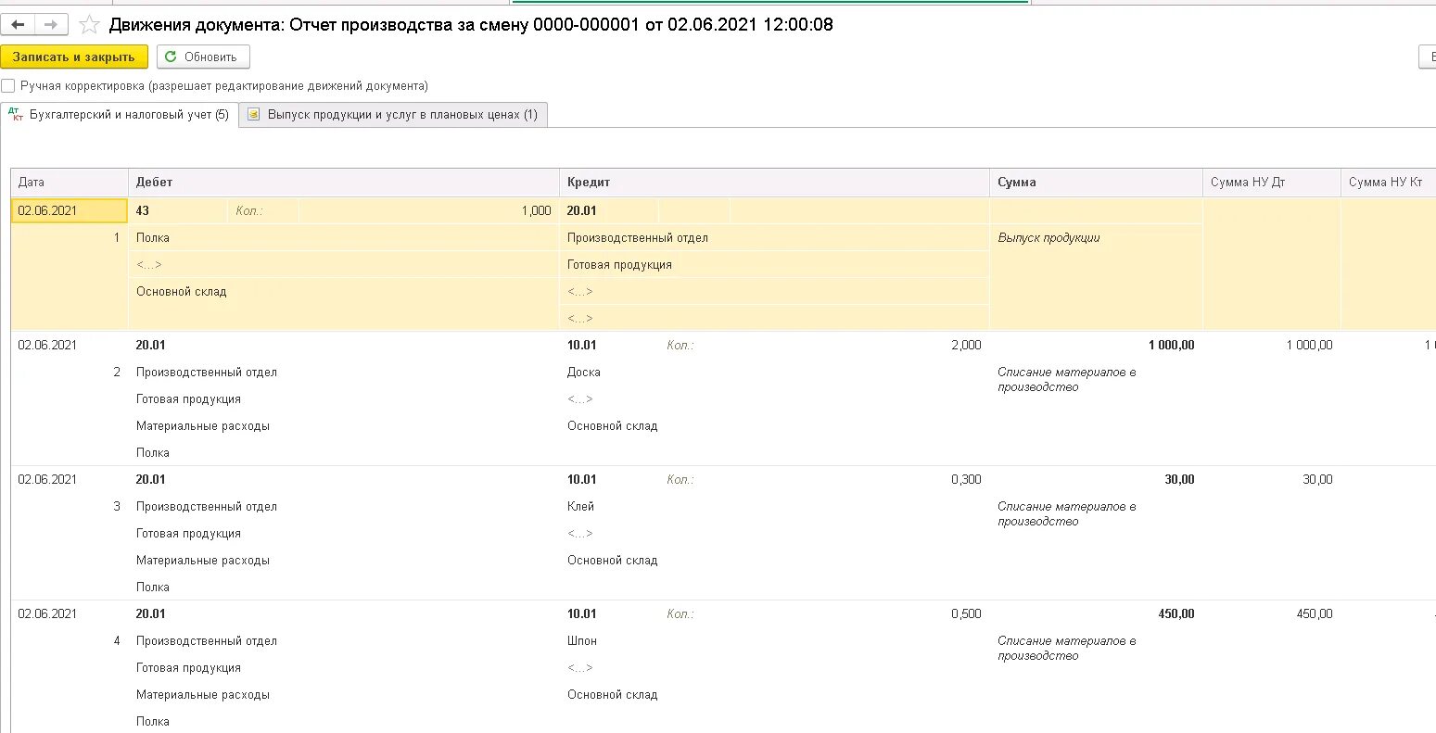Select the date cell of entry 1

pos(70,211)
